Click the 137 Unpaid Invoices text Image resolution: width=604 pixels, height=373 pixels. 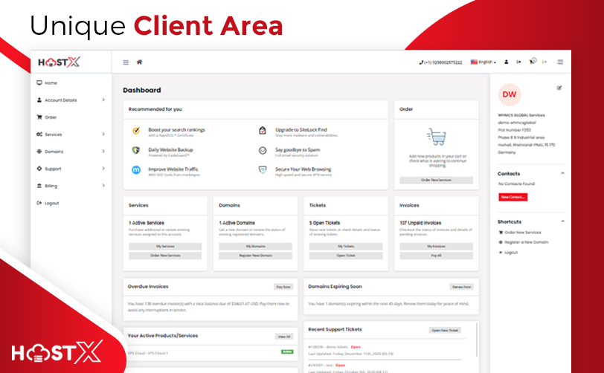click(420, 223)
